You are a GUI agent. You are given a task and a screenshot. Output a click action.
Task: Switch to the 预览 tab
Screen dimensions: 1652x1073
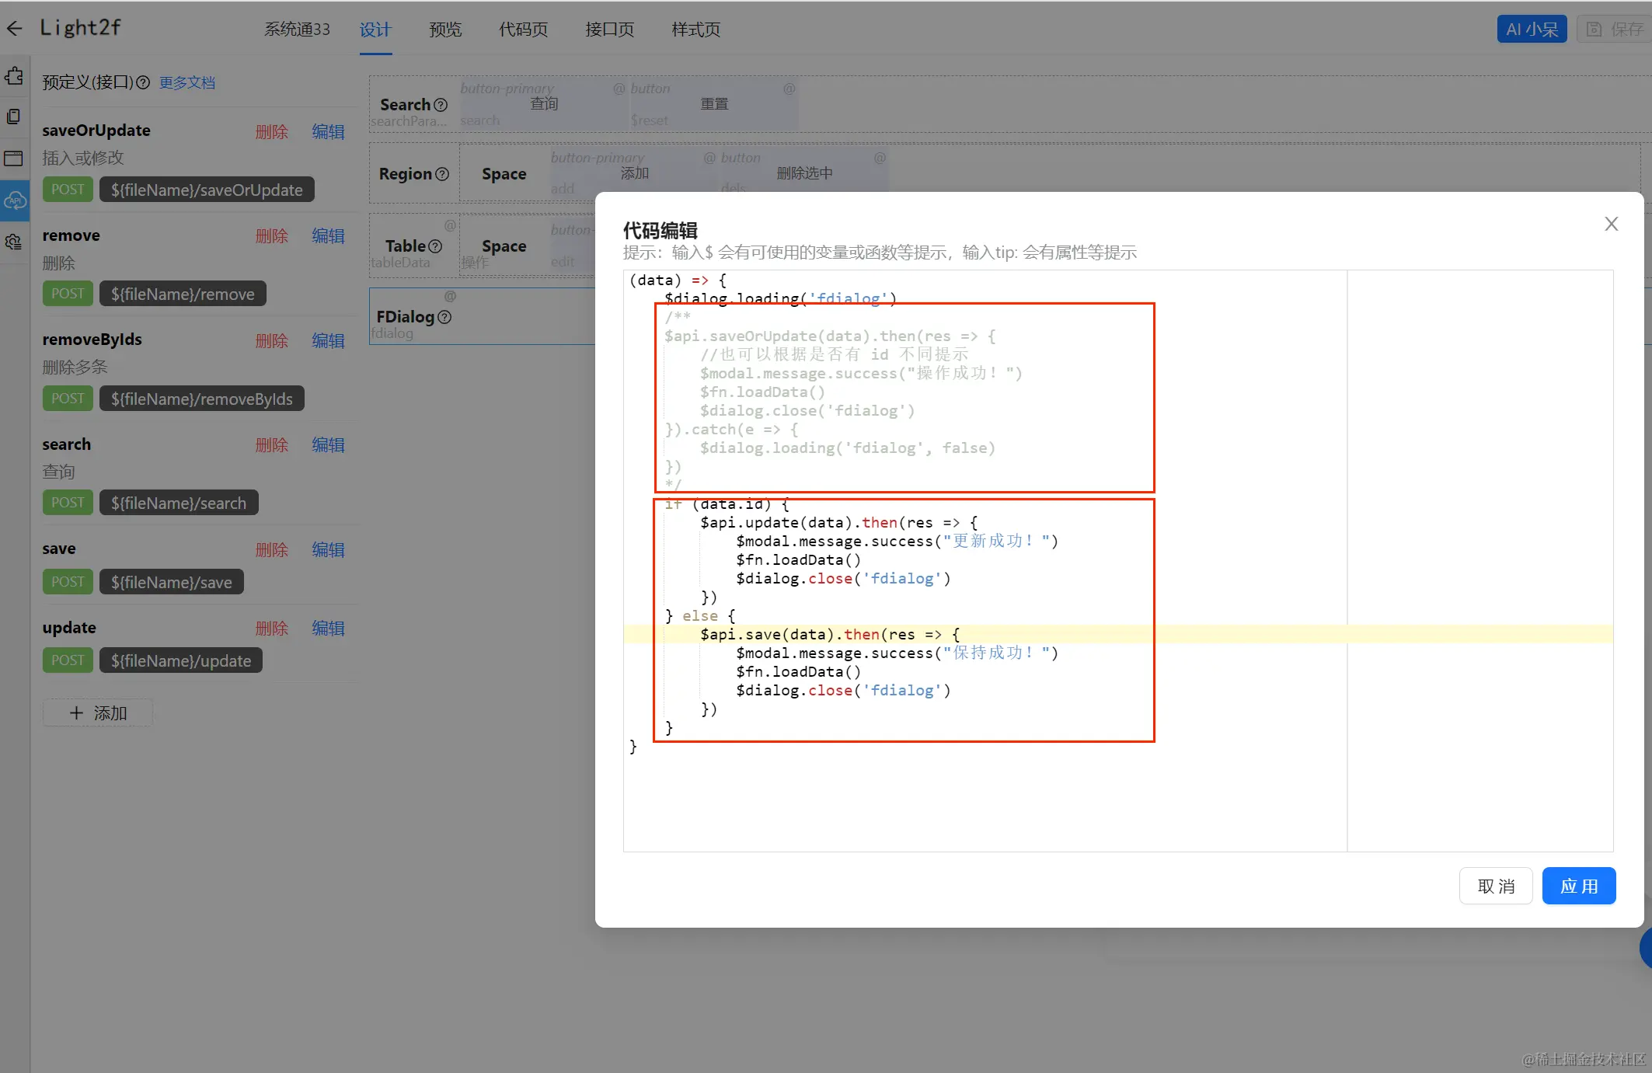coord(445,30)
